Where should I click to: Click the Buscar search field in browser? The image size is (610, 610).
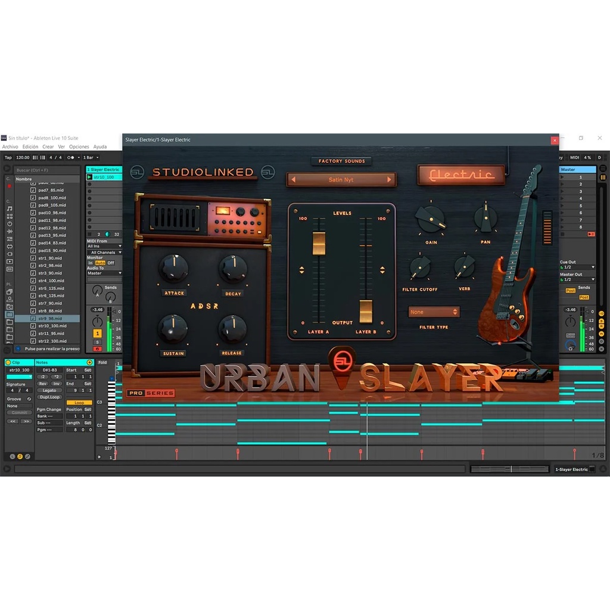pyautogui.click(x=46, y=170)
